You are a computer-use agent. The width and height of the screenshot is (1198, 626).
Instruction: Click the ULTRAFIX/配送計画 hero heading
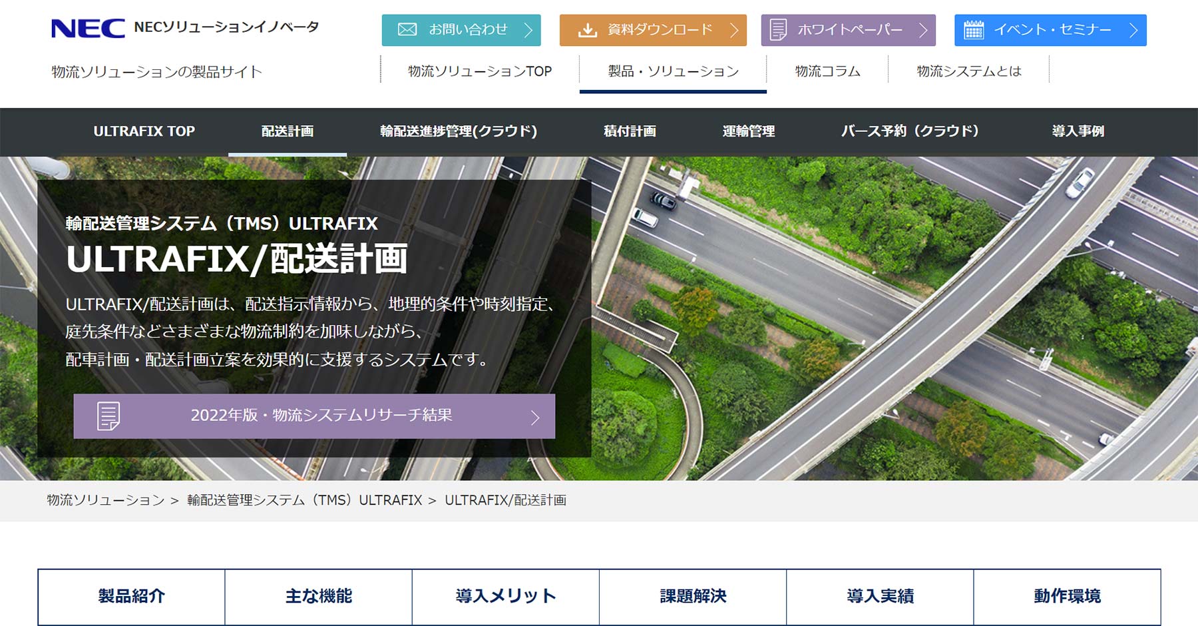[x=237, y=258]
